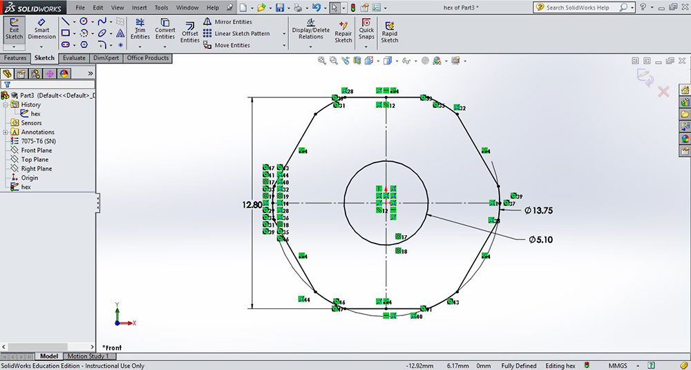Open the Appearances tab in the task pane
The height and width of the screenshot is (370, 691).
click(685, 138)
